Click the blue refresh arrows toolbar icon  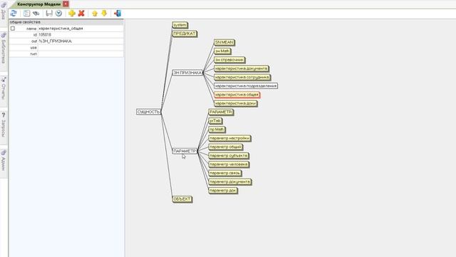[x=14, y=14]
